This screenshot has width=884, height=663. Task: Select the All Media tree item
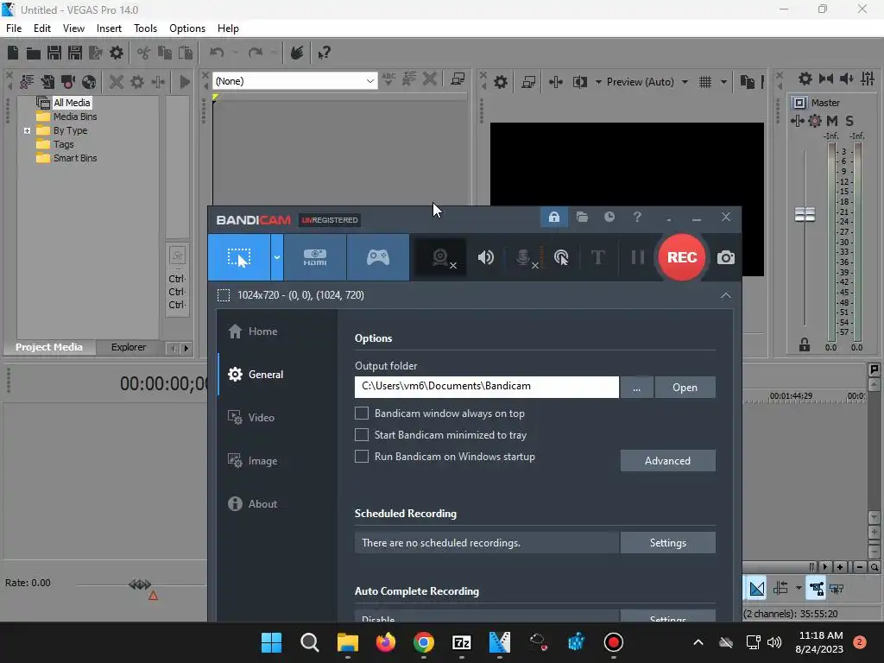[x=72, y=103]
